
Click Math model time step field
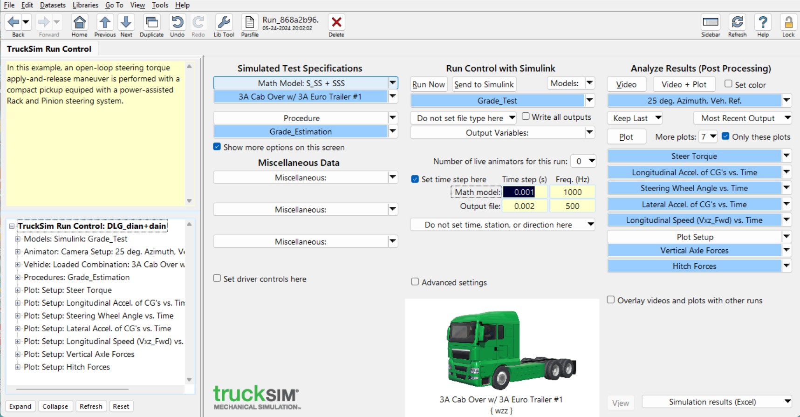coord(524,192)
